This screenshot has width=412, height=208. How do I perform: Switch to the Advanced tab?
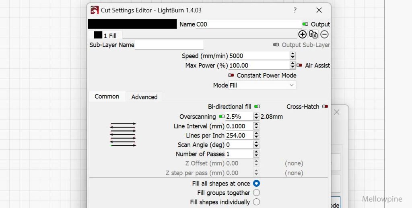point(144,97)
